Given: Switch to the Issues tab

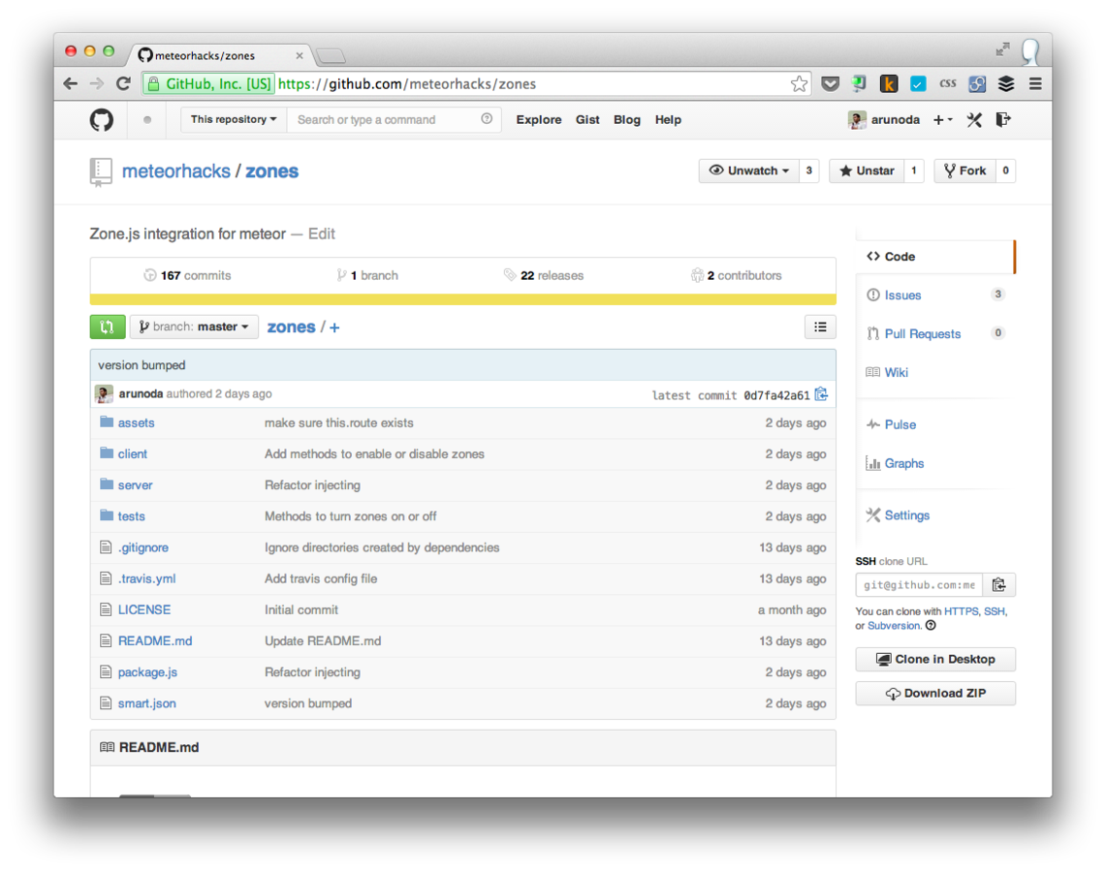Looking at the screenshot, I should (902, 296).
